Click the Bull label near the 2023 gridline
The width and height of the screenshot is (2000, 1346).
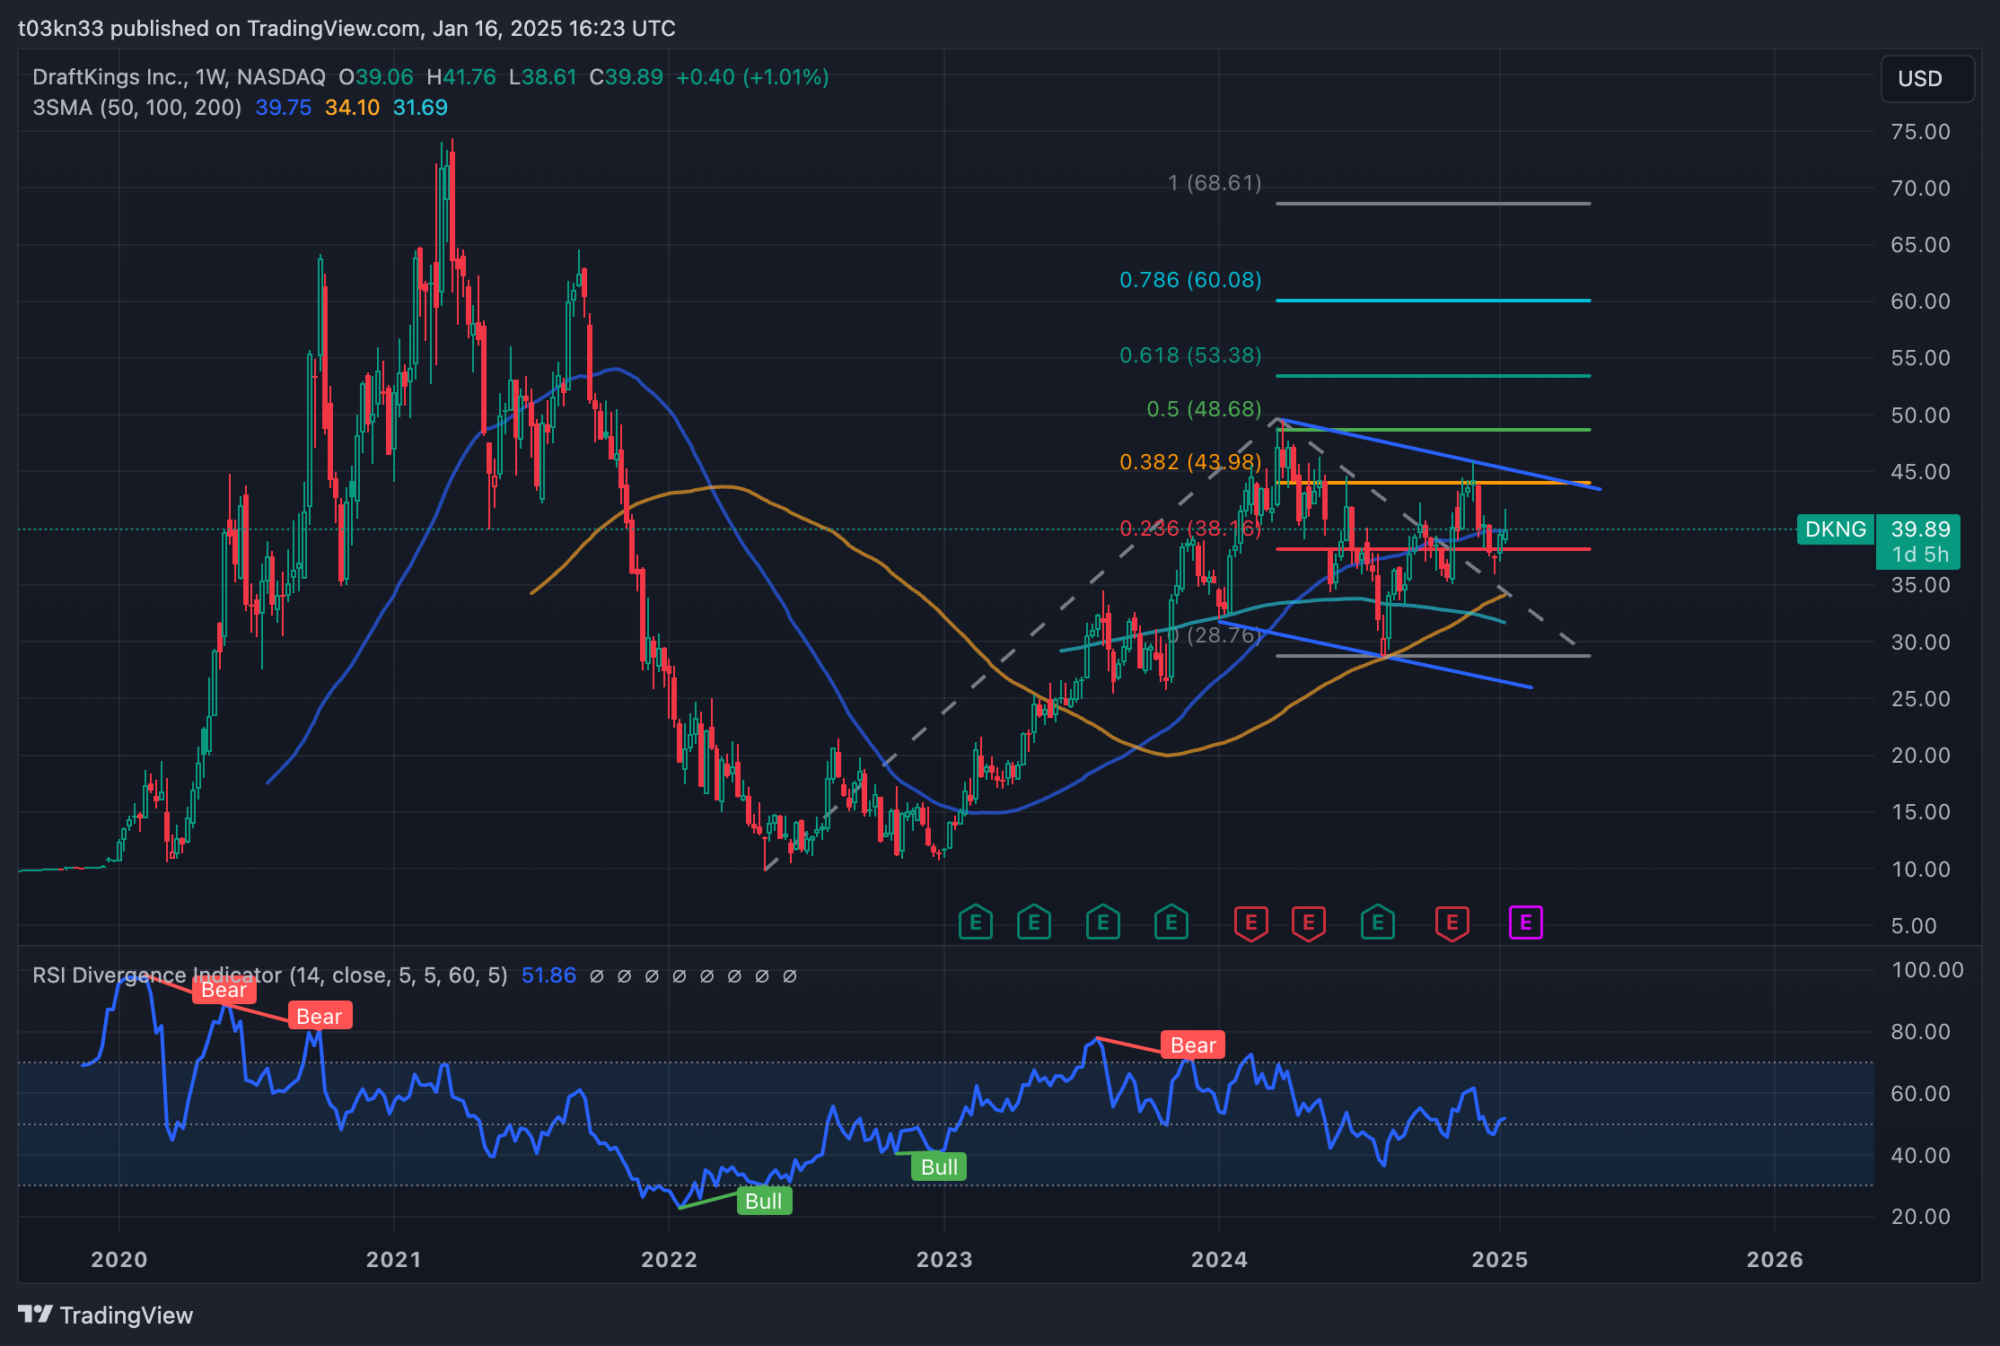click(939, 1167)
